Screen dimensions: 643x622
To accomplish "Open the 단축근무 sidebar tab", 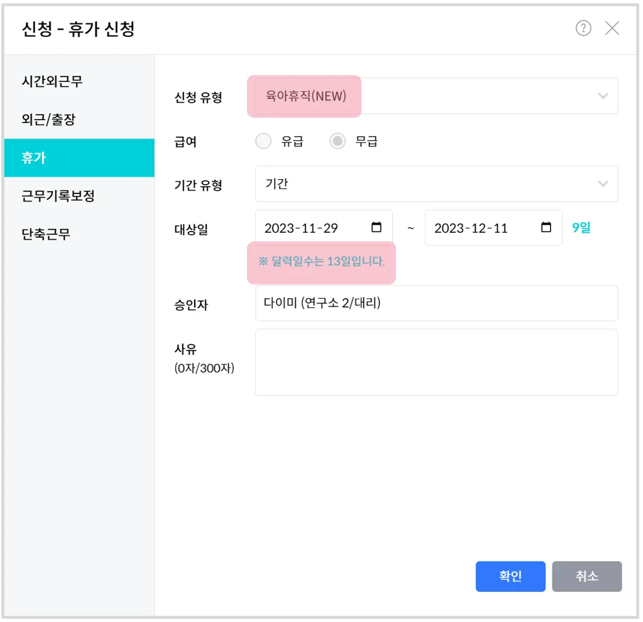I will tap(46, 234).
